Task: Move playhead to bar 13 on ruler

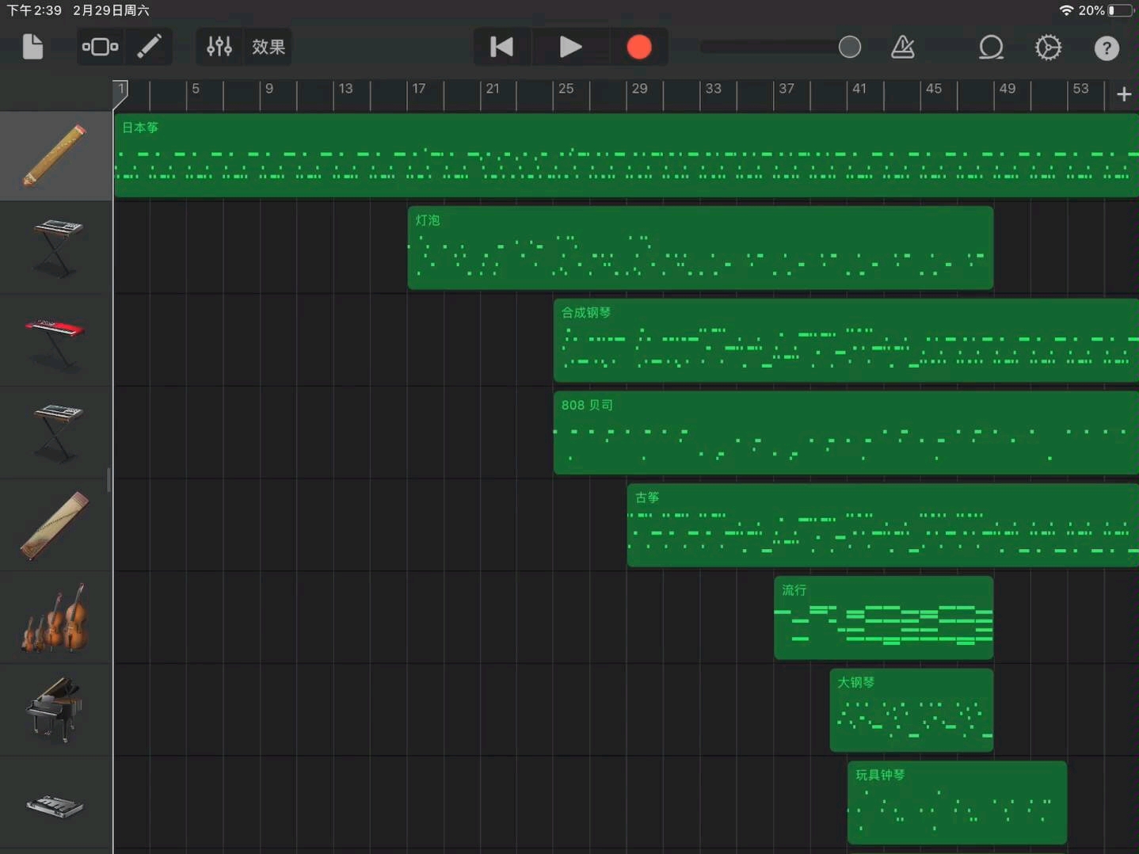Action: coord(345,89)
